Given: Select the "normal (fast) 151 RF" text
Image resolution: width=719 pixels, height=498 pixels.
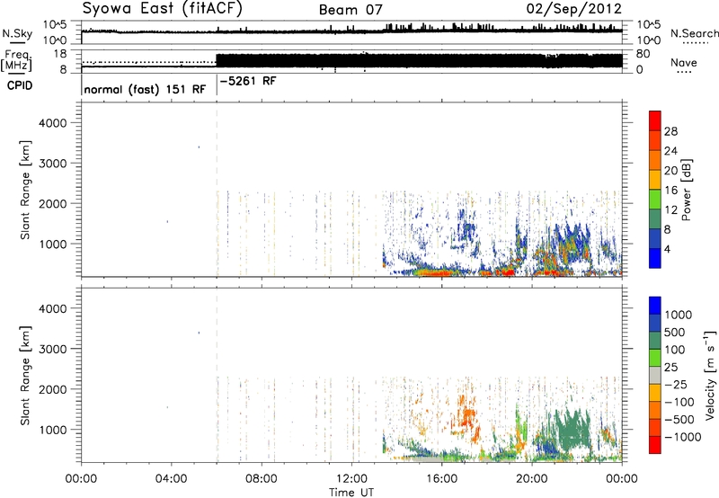Looking at the screenshot, I should click(145, 89).
